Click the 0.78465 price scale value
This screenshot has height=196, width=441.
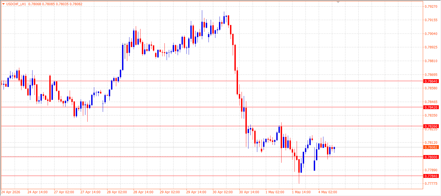(431, 102)
